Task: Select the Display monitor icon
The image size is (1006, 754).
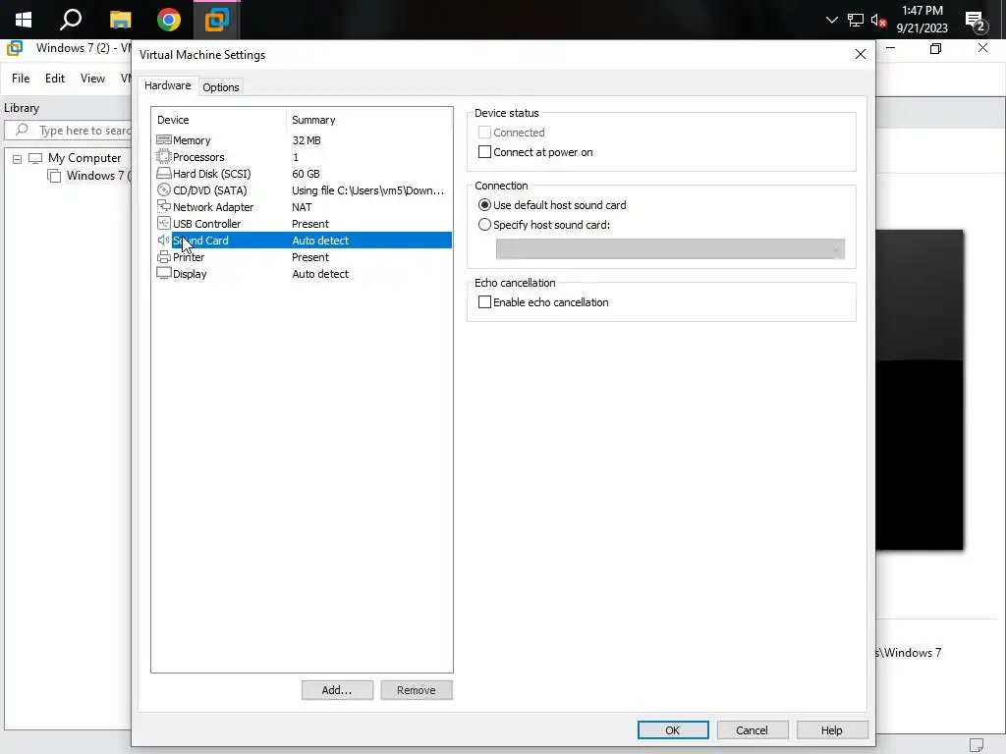Action: click(164, 273)
